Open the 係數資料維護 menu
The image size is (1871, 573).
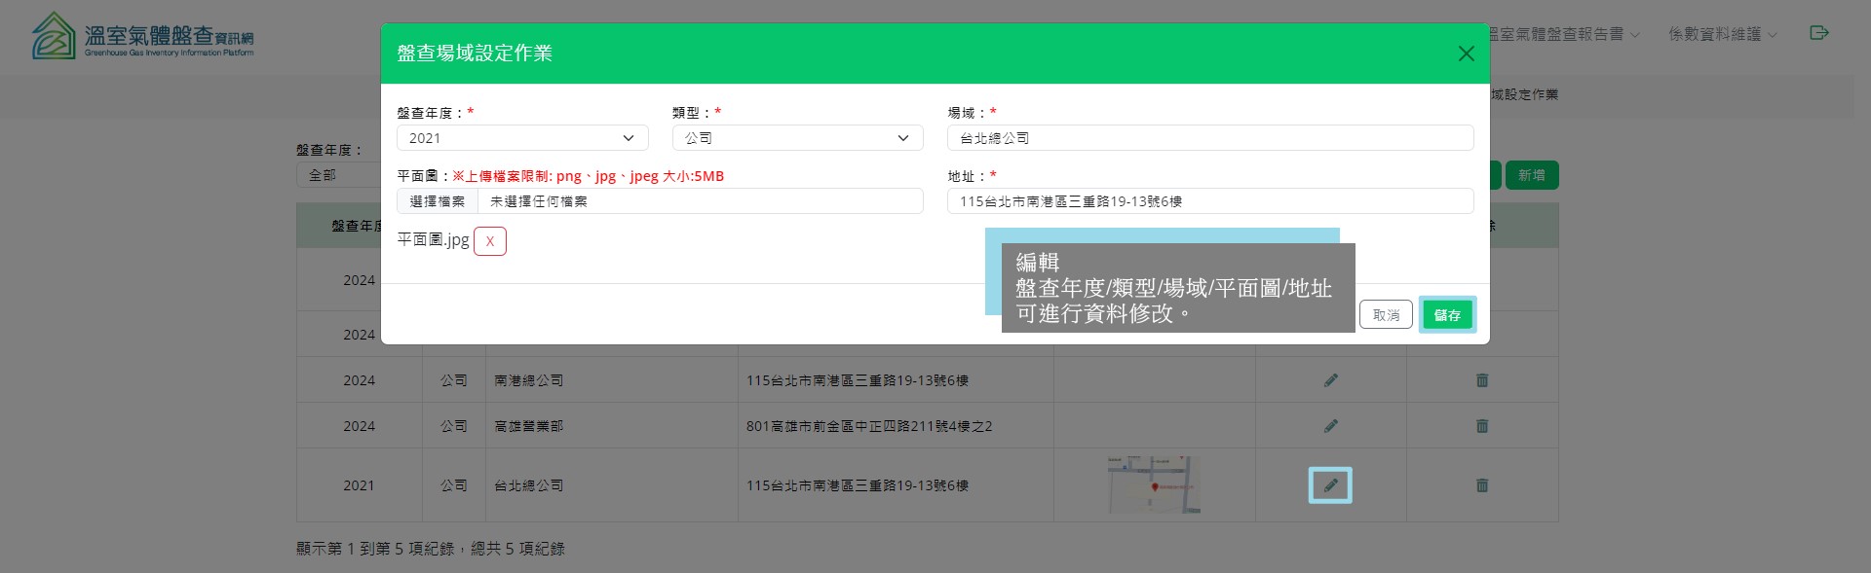pos(1722,34)
